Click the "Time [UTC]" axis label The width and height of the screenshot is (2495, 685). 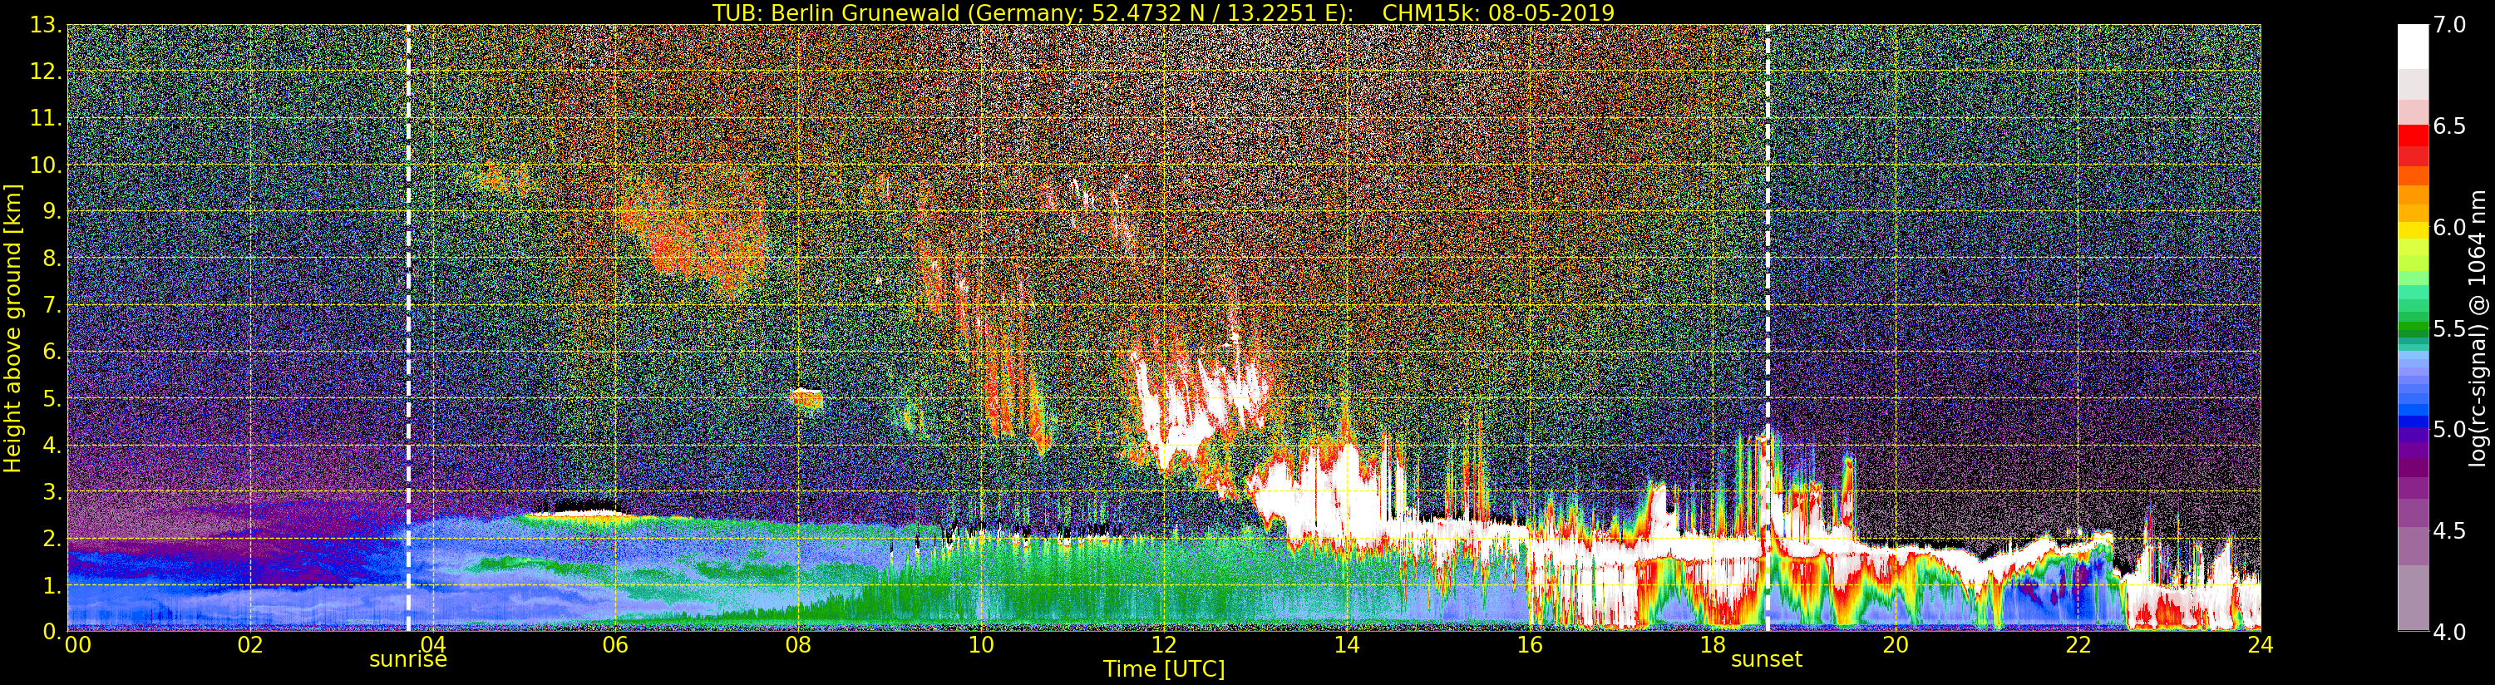tap(1164, 668)
